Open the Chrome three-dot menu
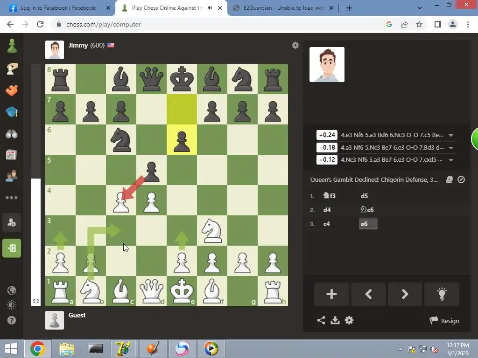Image resolution: width=478 pixels, height=358 pixels. point(468,24)
